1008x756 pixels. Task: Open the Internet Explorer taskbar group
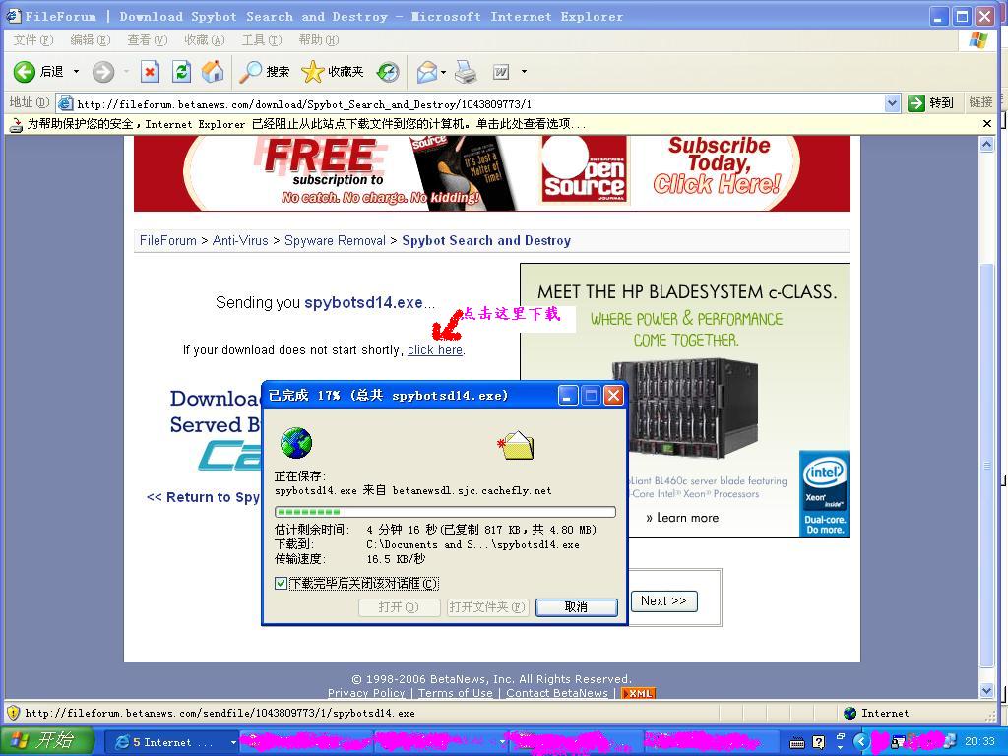(170, 742)
